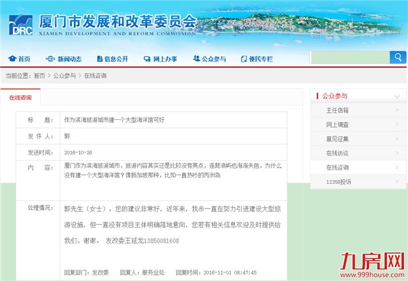Click the arrow next to 12358投诉

pyautogui.click(x=397, y=182)
